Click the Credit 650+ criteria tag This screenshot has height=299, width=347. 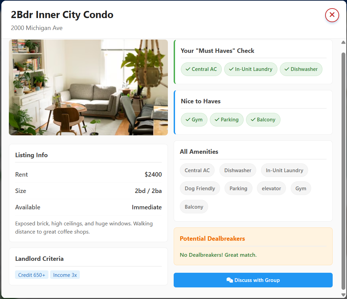coord(31,274)
